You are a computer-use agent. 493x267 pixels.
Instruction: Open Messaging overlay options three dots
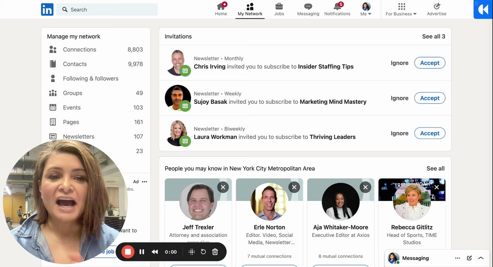458,258
